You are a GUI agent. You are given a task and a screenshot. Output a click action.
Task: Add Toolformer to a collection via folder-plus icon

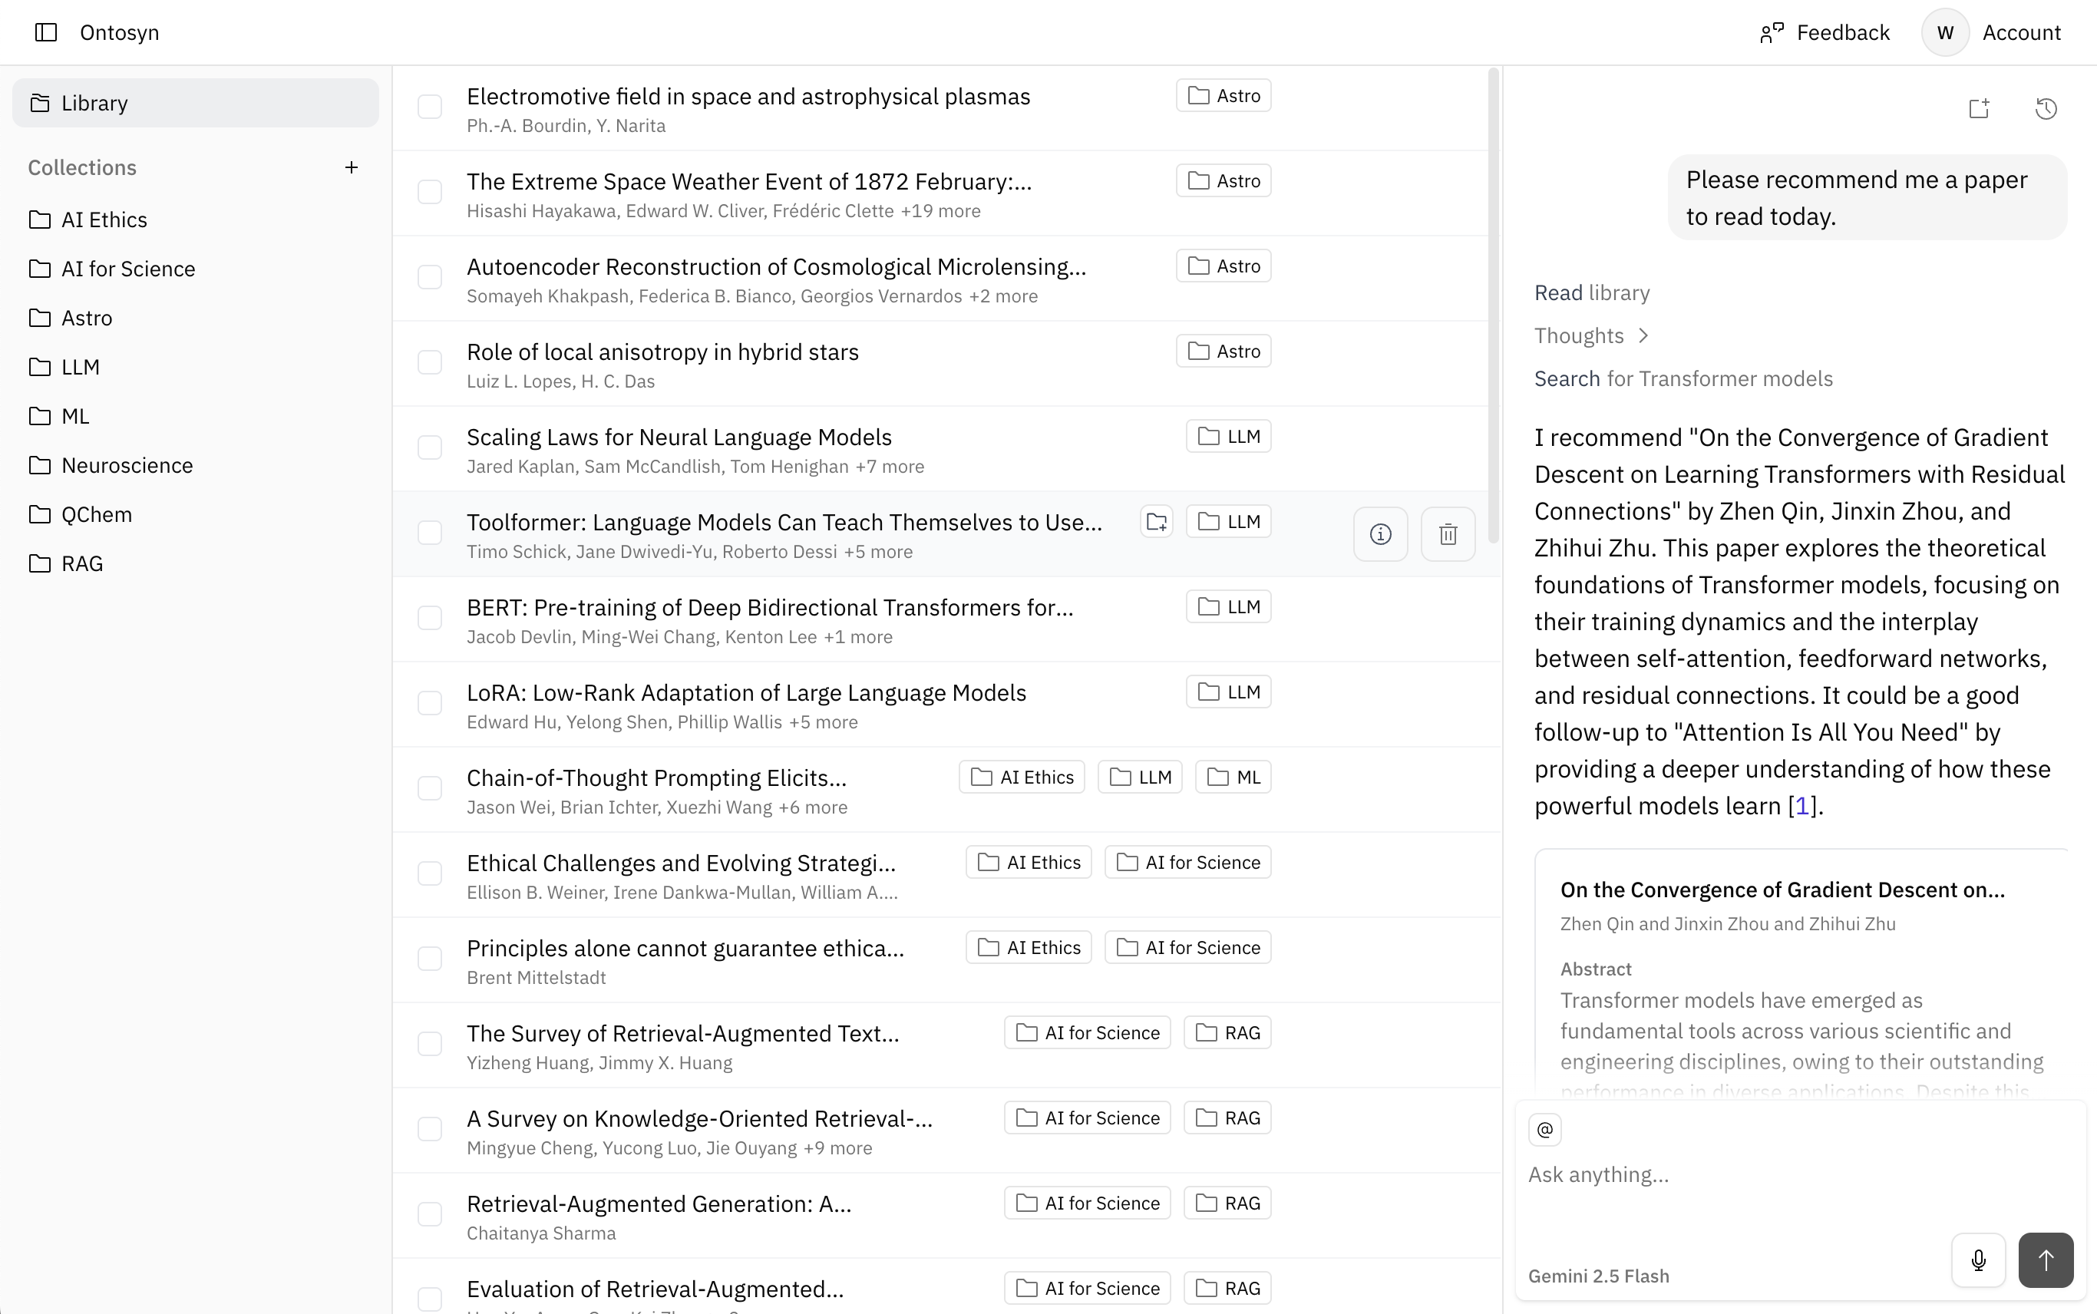[1156, 520]
